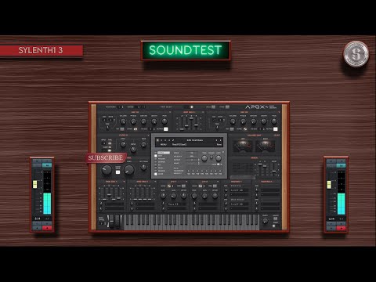The width and height of the screenshot is (376, 282).
Task: Turn Oscillator A2 volume knob
Action: pyautogui.click(x=233, y=121)
